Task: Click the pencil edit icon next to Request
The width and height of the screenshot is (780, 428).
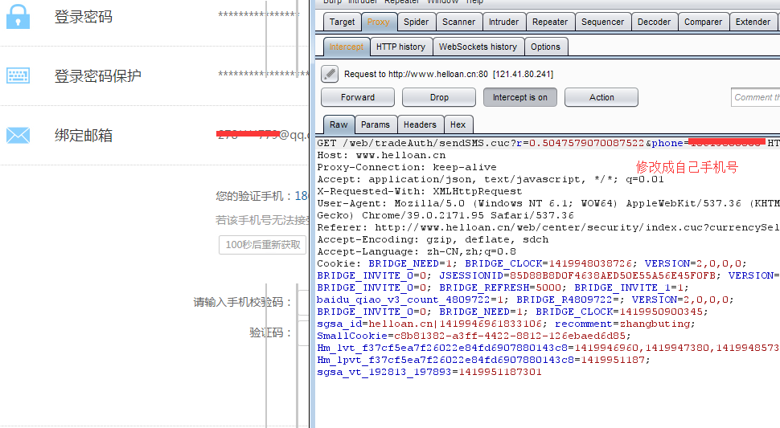Action: click(x=330, y=74)
